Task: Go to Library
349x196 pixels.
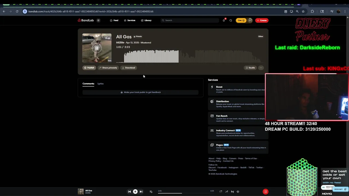Action: click(x=146, y=20)
